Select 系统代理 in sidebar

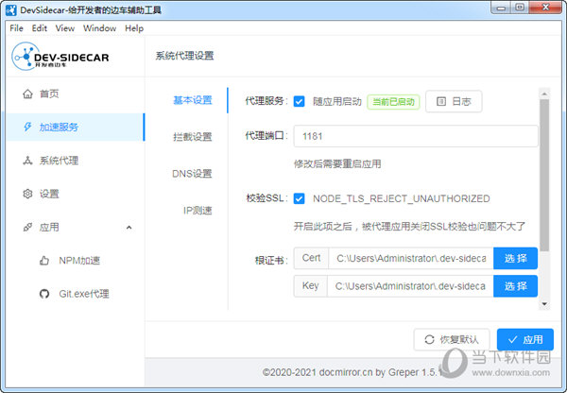tap(76, 161)
